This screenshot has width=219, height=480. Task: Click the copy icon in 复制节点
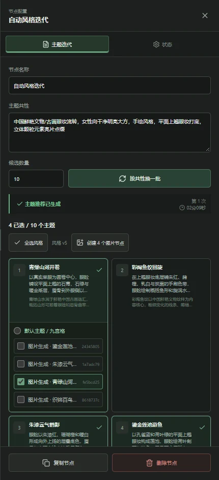[46, 463]
